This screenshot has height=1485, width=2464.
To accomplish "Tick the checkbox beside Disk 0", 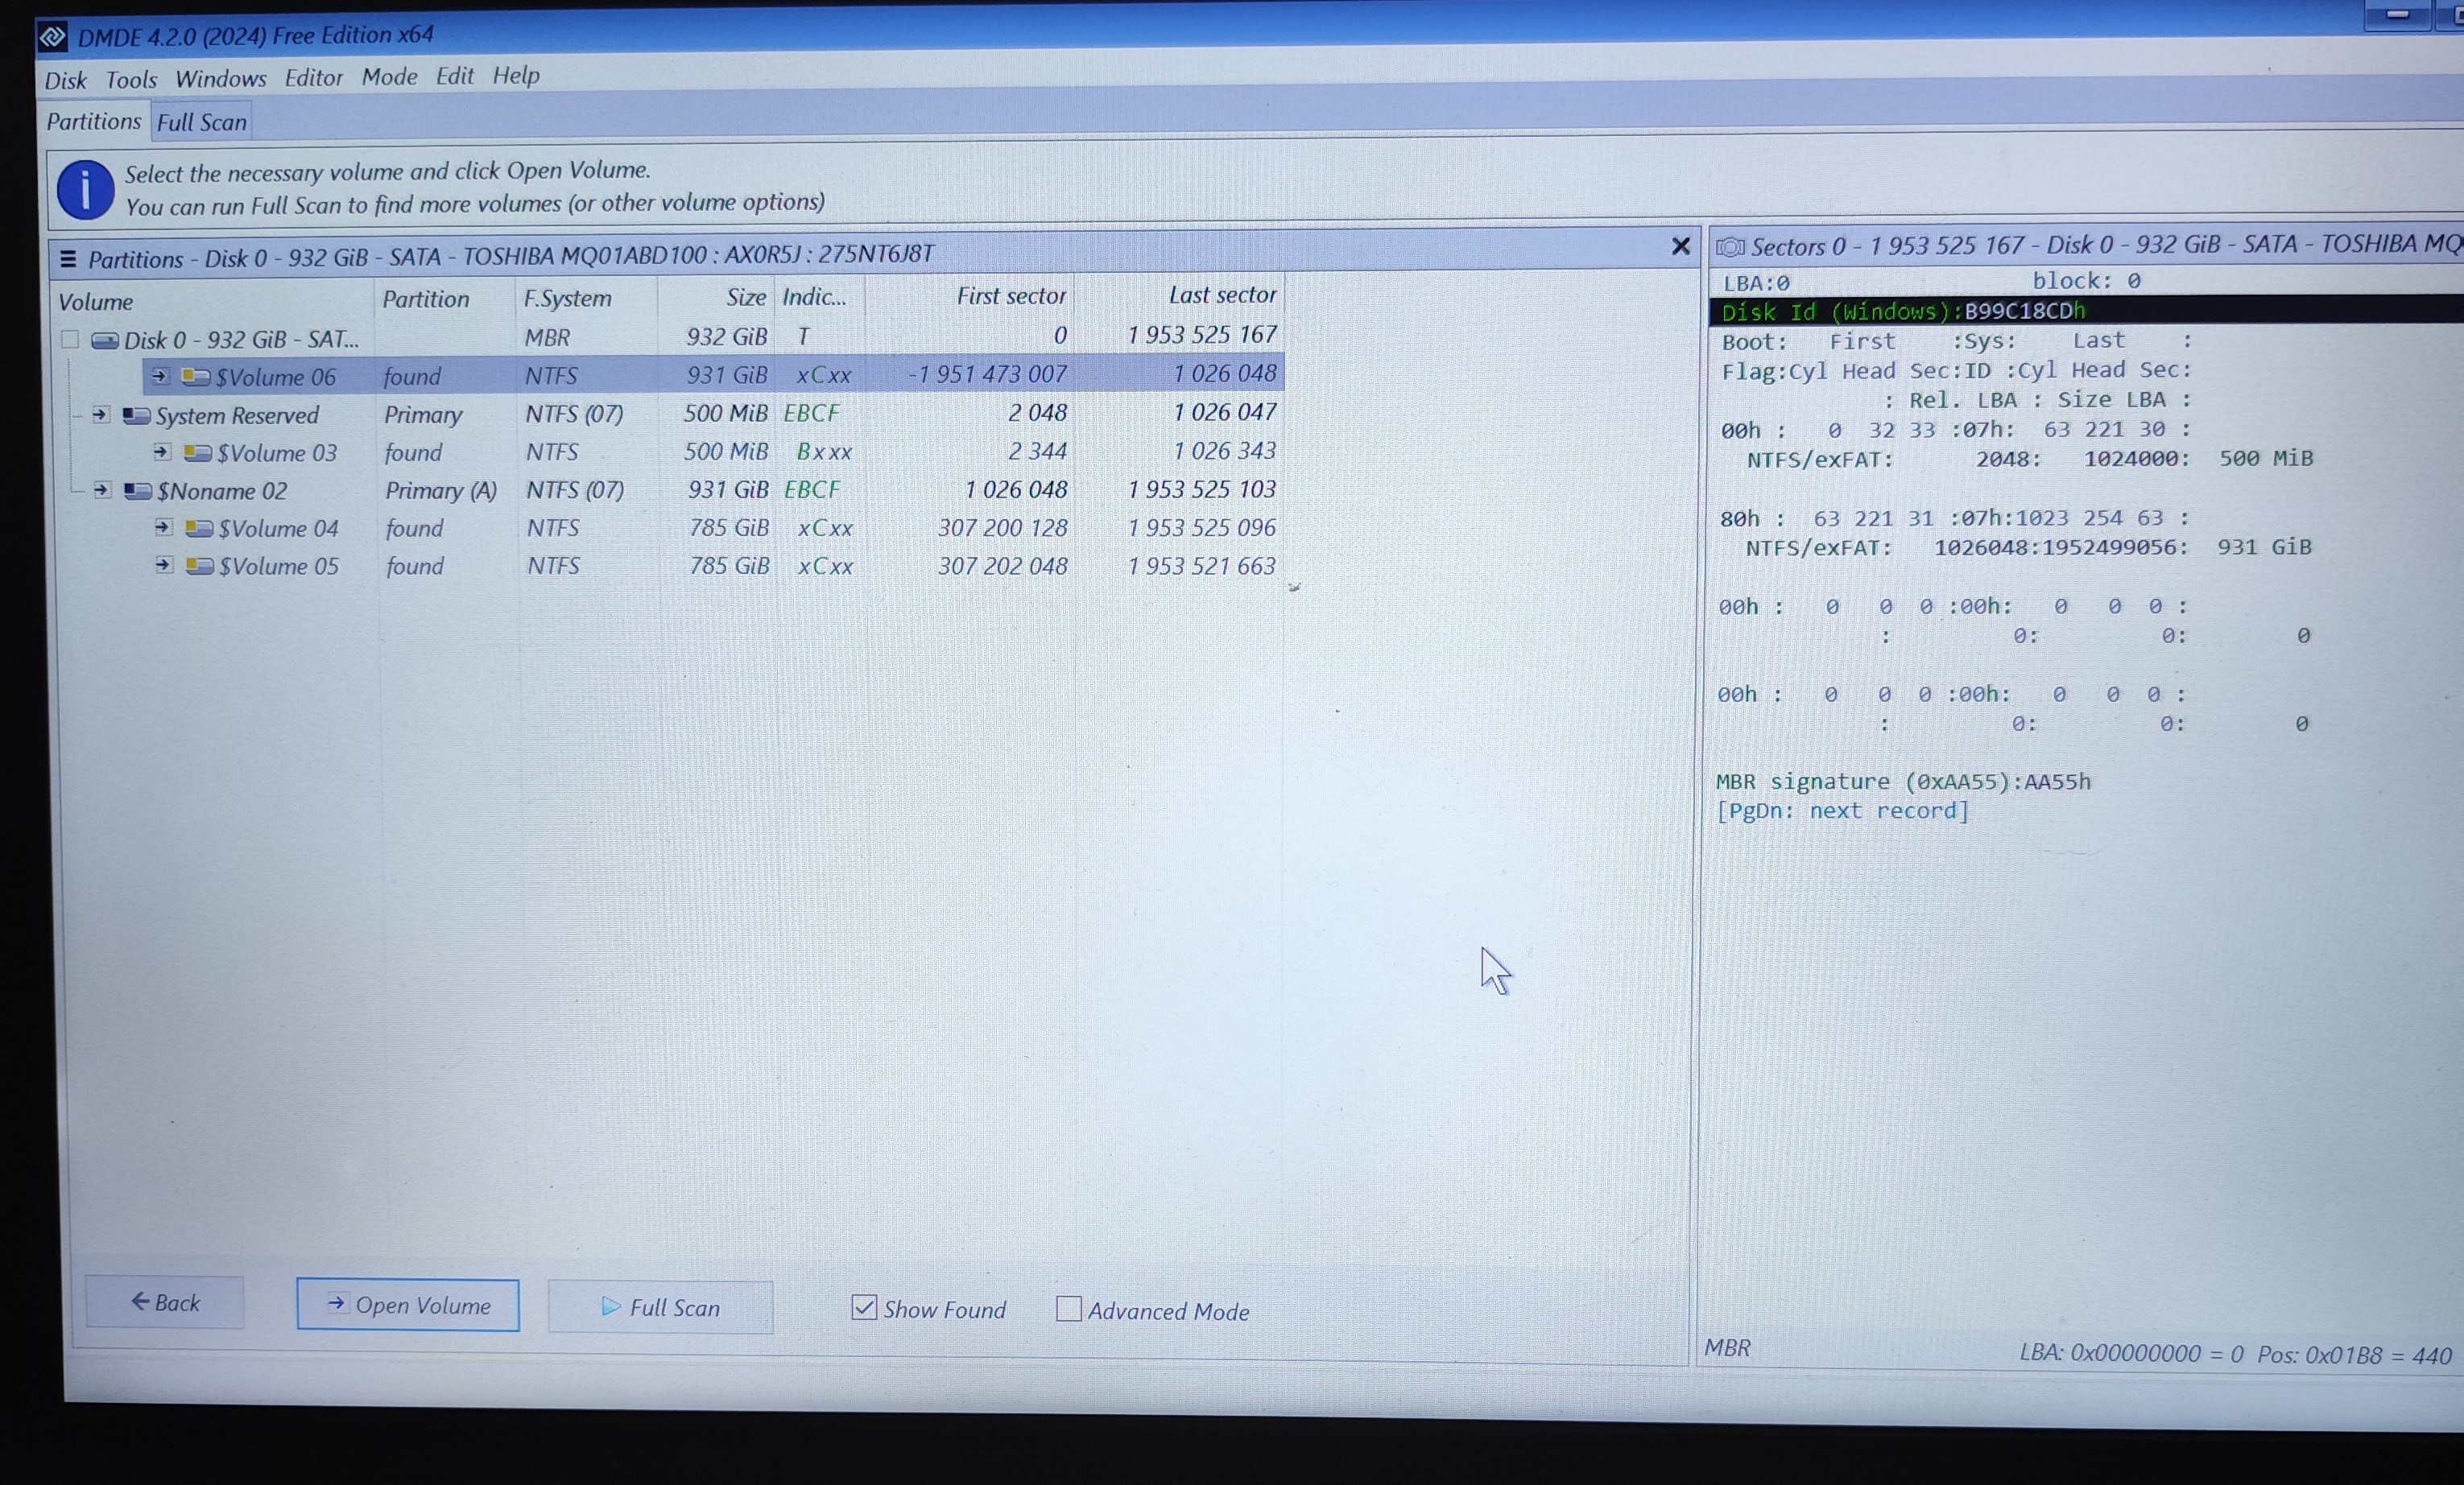I will tap(70, 340).
